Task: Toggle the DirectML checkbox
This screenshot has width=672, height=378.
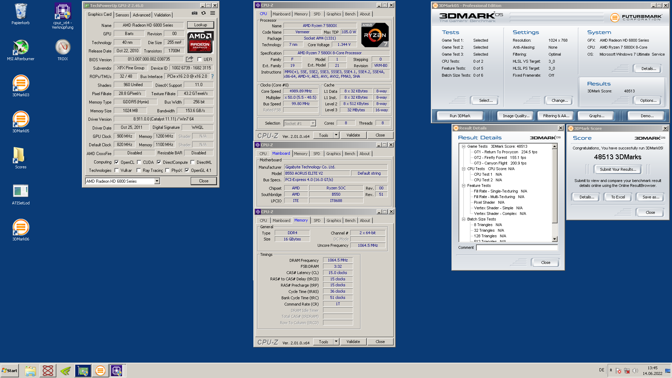Action: coord(192,162)
